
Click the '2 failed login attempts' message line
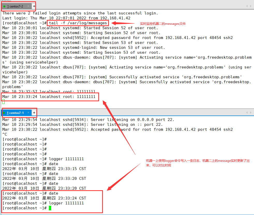[80, 13]
